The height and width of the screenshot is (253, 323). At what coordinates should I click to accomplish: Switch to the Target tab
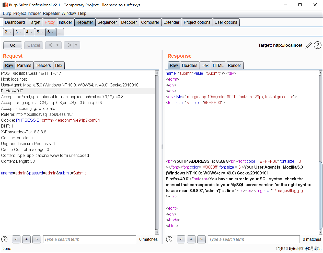tap(34, 22)
